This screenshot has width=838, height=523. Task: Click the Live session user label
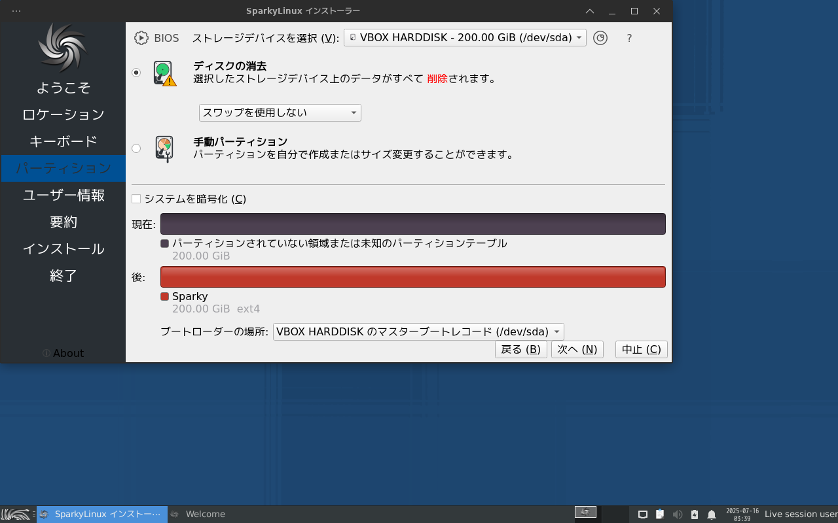pyautogui.click(x=801, y=515)
